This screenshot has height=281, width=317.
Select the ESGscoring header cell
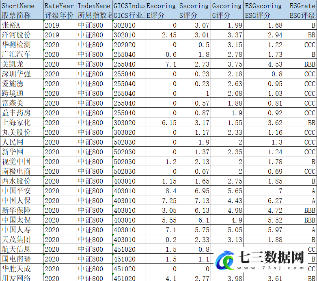click(x=264, y=5)
